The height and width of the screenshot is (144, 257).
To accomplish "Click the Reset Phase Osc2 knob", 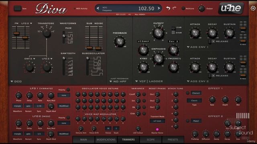I will click(x=157, y=101).
